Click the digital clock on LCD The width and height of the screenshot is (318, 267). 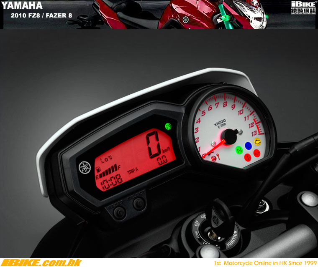click(112, 182)
